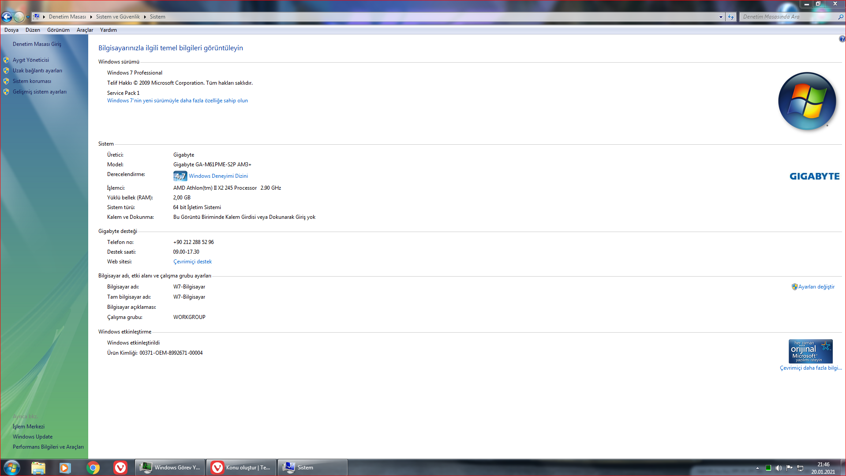Click the shield icon beside Ayarları değiştir
846x476 pixels.
(795, 287)
